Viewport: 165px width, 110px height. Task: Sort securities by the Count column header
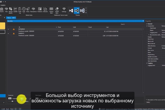tap(90, 27)
